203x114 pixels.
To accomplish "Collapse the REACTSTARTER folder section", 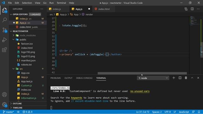I will [x=28, y=31].
